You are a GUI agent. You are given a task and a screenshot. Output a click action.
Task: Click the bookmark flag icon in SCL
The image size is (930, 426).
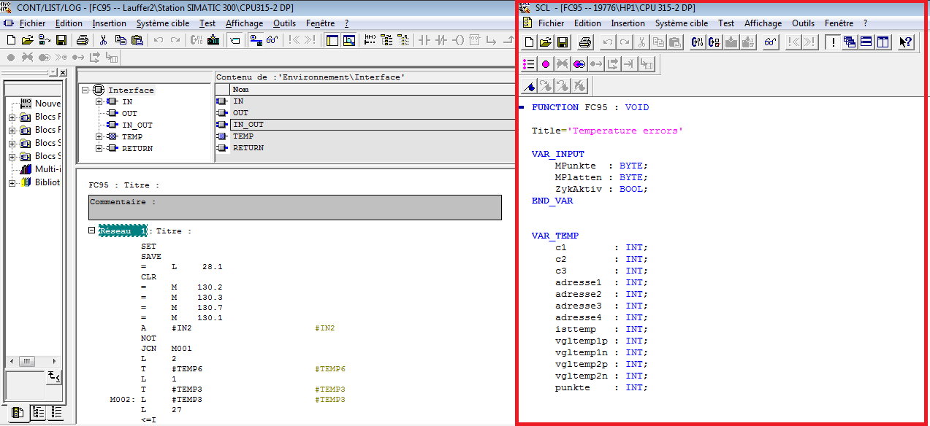(530, 87)
